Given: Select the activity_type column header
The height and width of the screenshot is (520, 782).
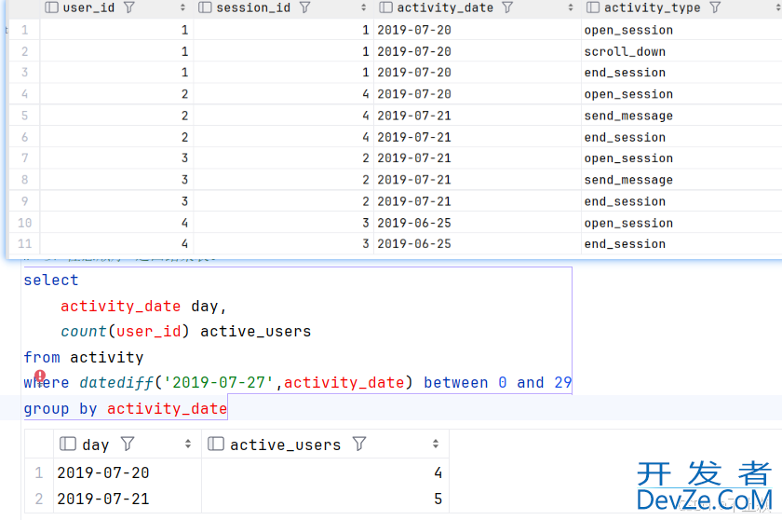Looking at the screenshot, I should pos(681,8).
